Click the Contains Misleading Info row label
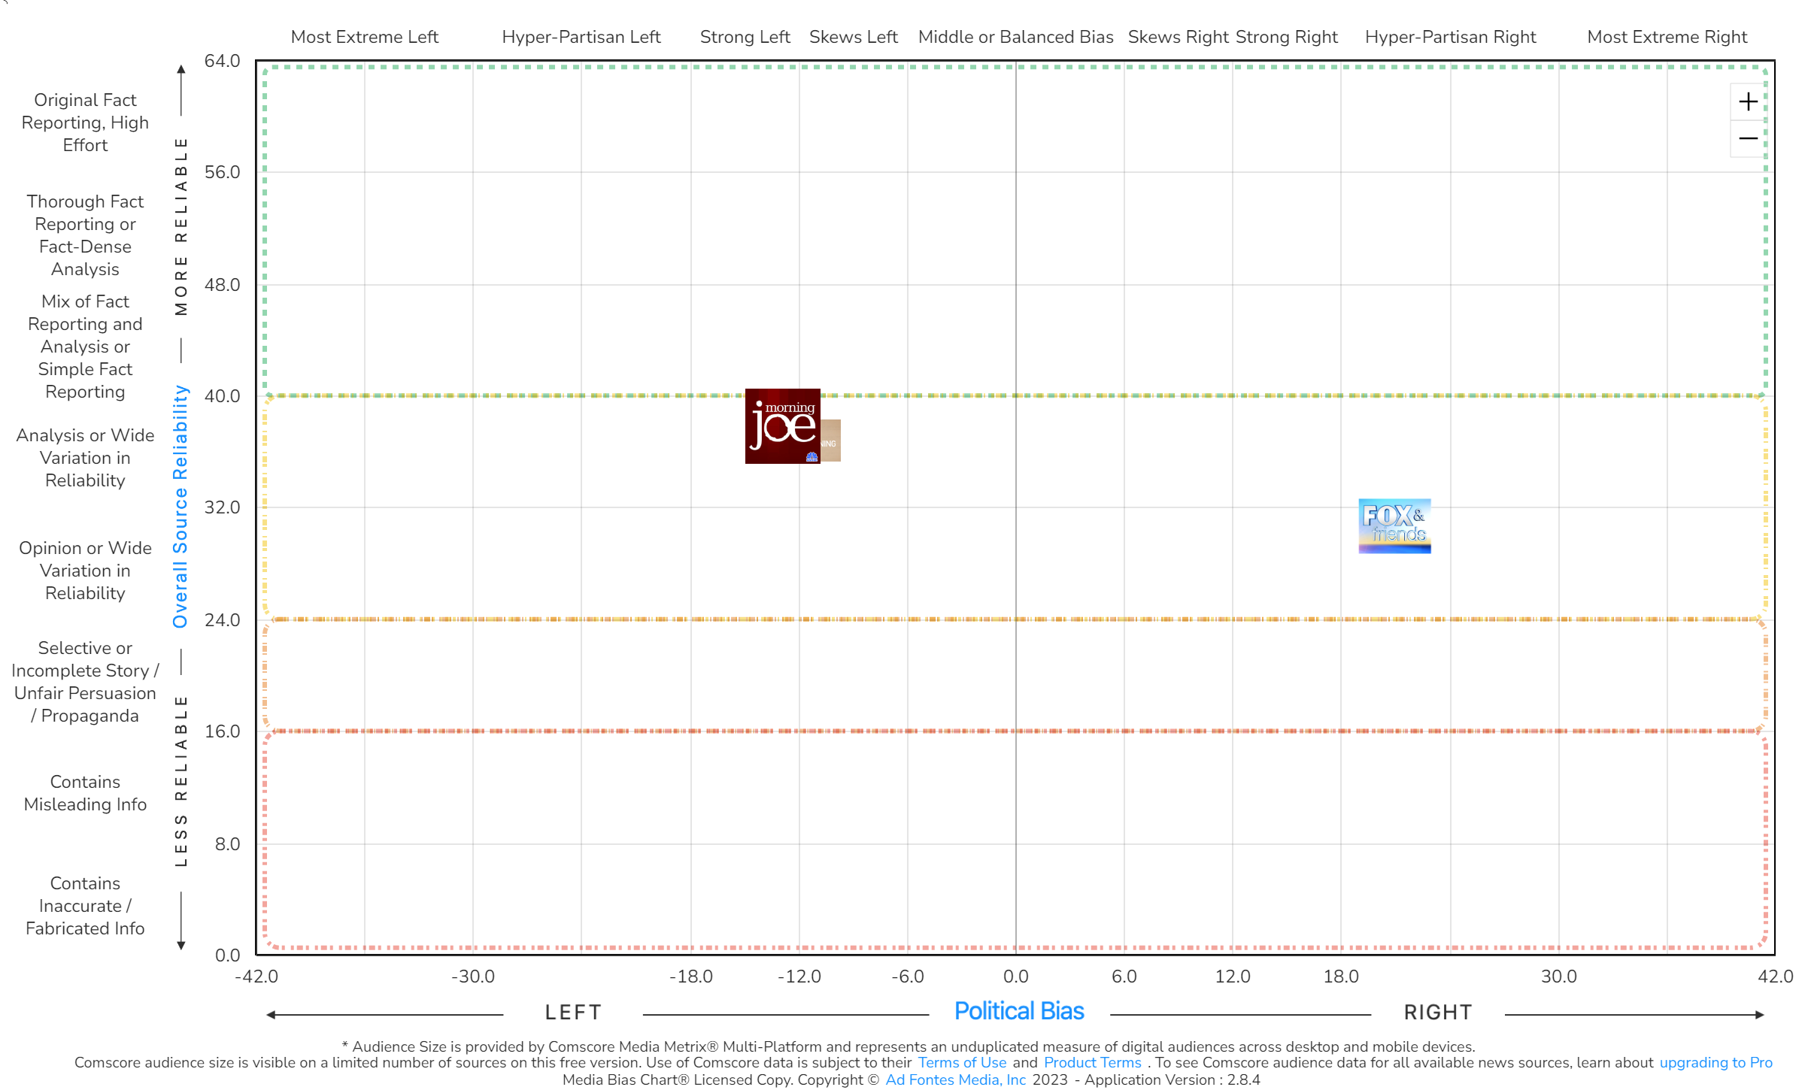The image size is (1805, 1090). pyautogui.click(x=85, y=793)
